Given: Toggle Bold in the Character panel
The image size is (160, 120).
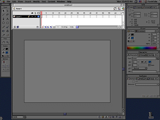Looking at the screenshot, I should [142, 62].
